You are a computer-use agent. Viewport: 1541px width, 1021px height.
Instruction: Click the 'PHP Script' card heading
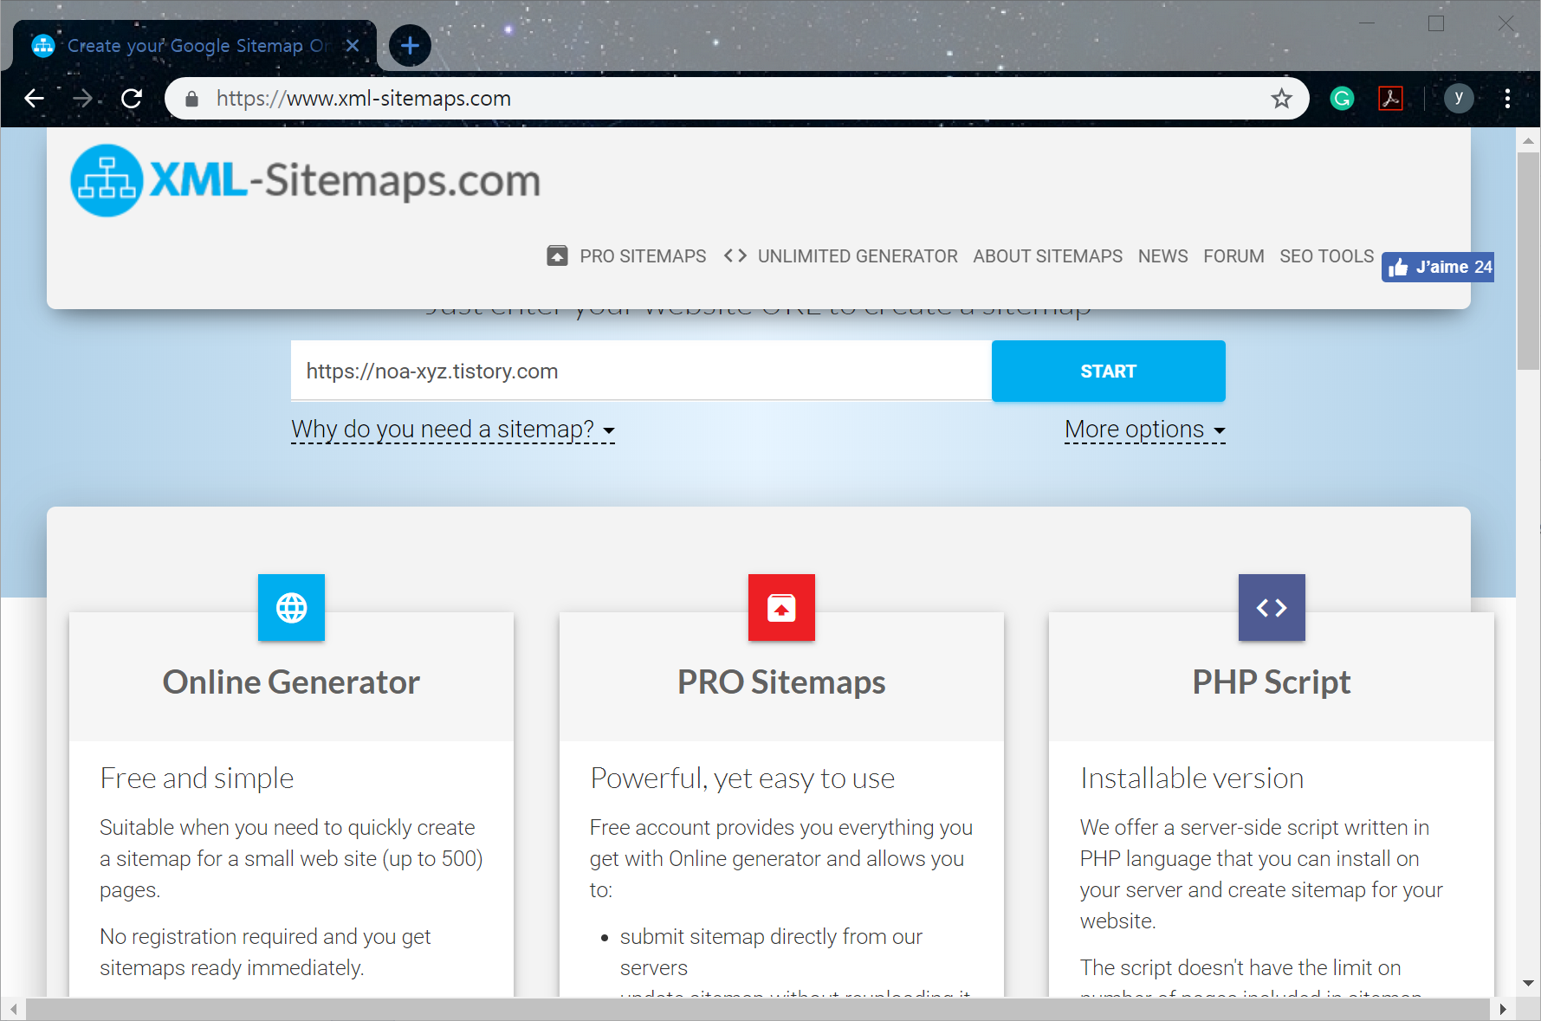coord(1272,682)
